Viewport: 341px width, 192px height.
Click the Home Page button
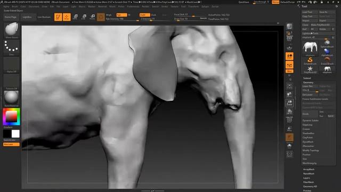[11, 17]
